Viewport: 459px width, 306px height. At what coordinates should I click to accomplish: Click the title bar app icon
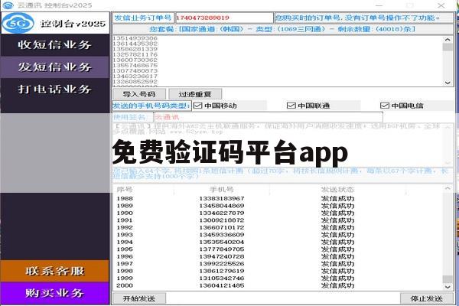8,5
